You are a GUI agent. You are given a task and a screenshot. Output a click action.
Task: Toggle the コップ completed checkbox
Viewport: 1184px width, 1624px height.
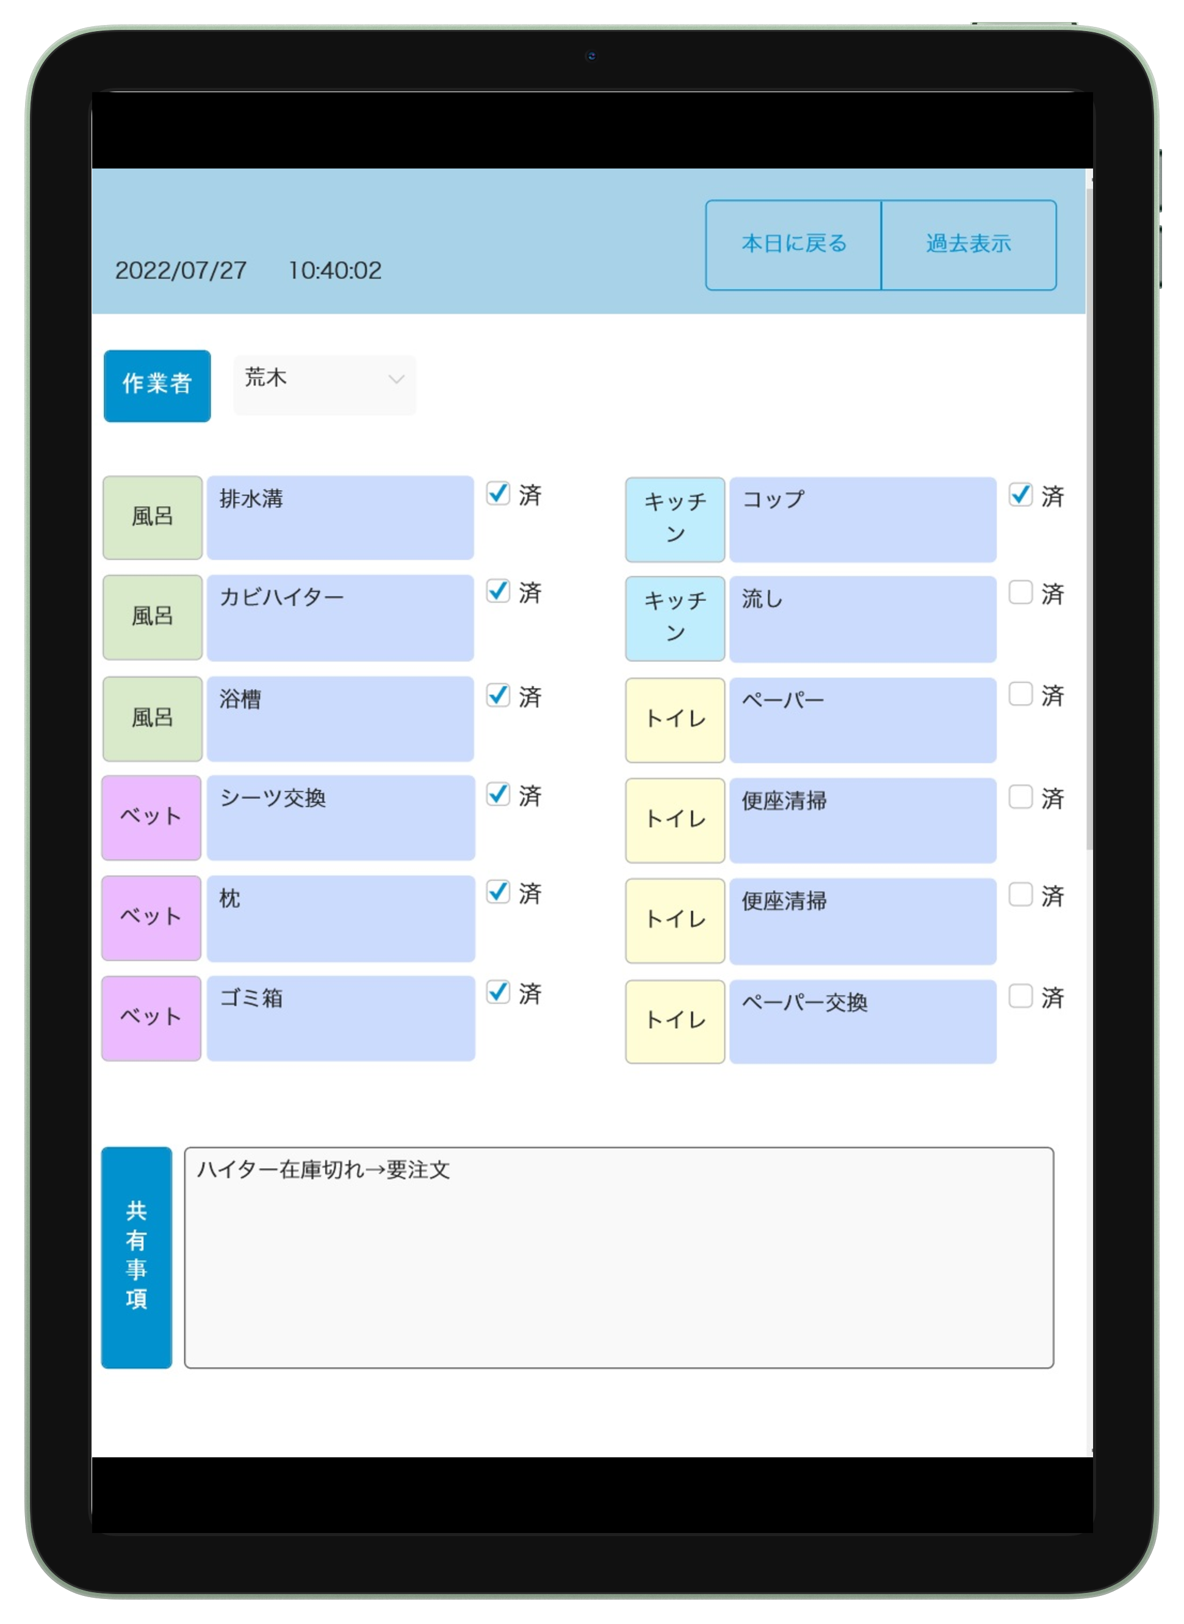[x=1020, y=495]
